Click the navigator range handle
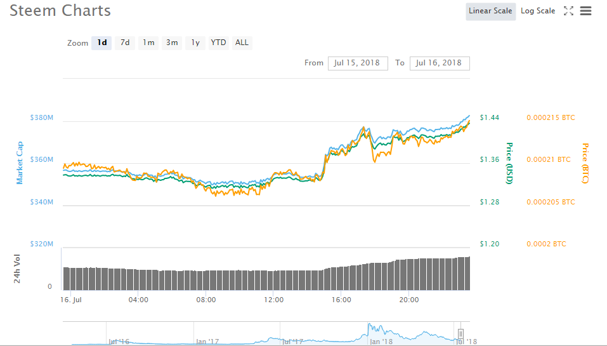Screen dimensions: 607x346 point(460,333)
